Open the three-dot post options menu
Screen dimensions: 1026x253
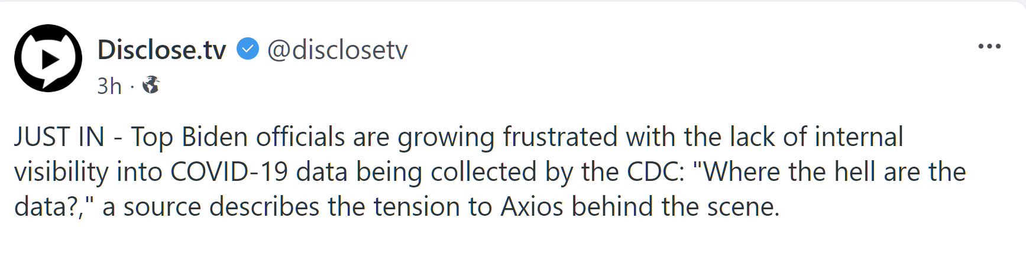click(x=989, y=46)
